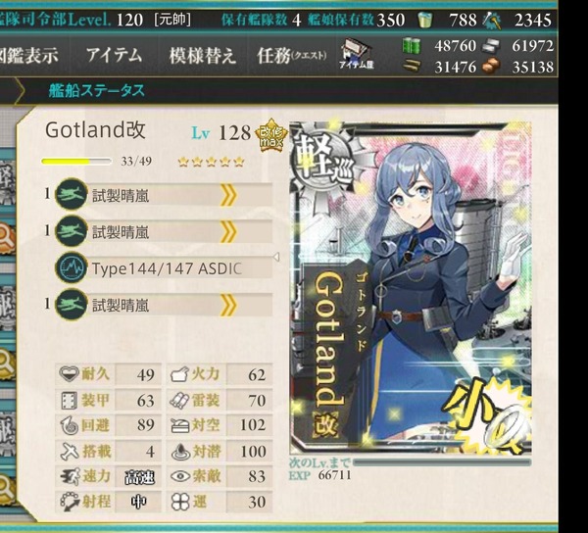The image size is (588, 533).
Task: Click the yellow HP bar 33/49
Action: pos(76,162)
